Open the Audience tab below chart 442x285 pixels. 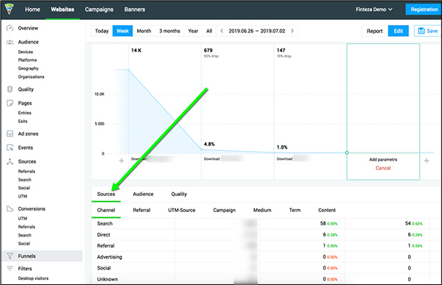click(x=143, y=194)
